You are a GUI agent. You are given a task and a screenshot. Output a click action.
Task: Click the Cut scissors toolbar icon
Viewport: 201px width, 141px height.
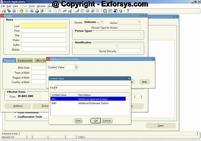point(50,11)
